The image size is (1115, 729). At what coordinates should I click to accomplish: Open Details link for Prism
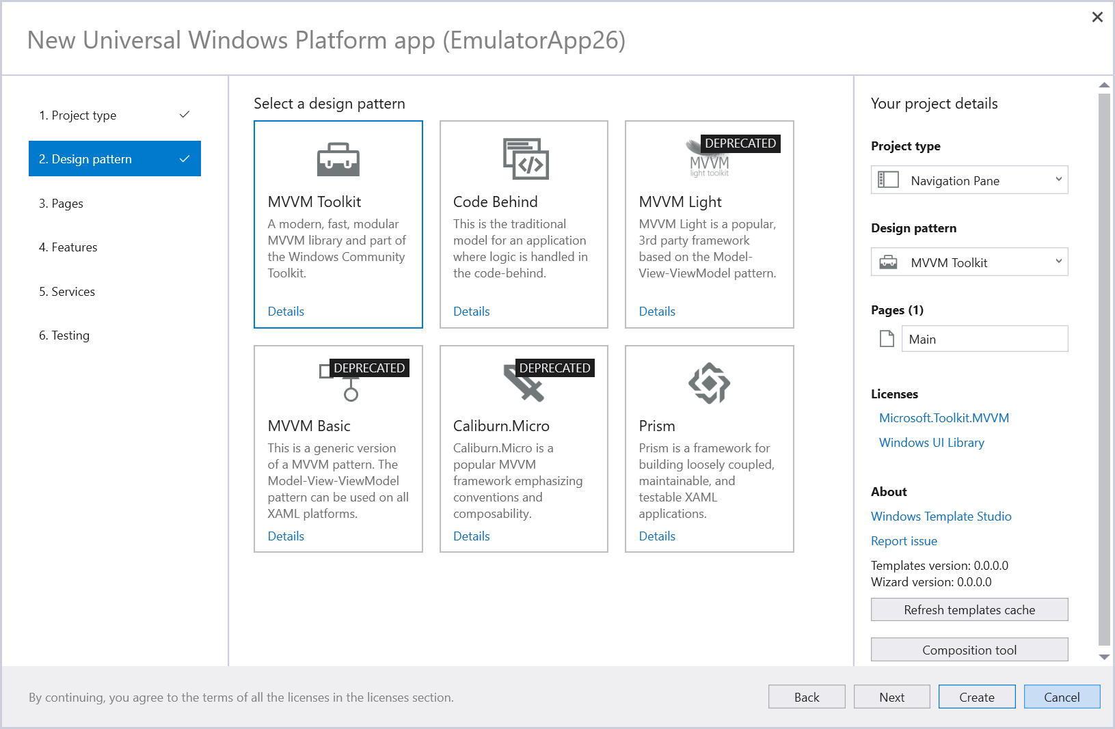click(x=657, y=536)
